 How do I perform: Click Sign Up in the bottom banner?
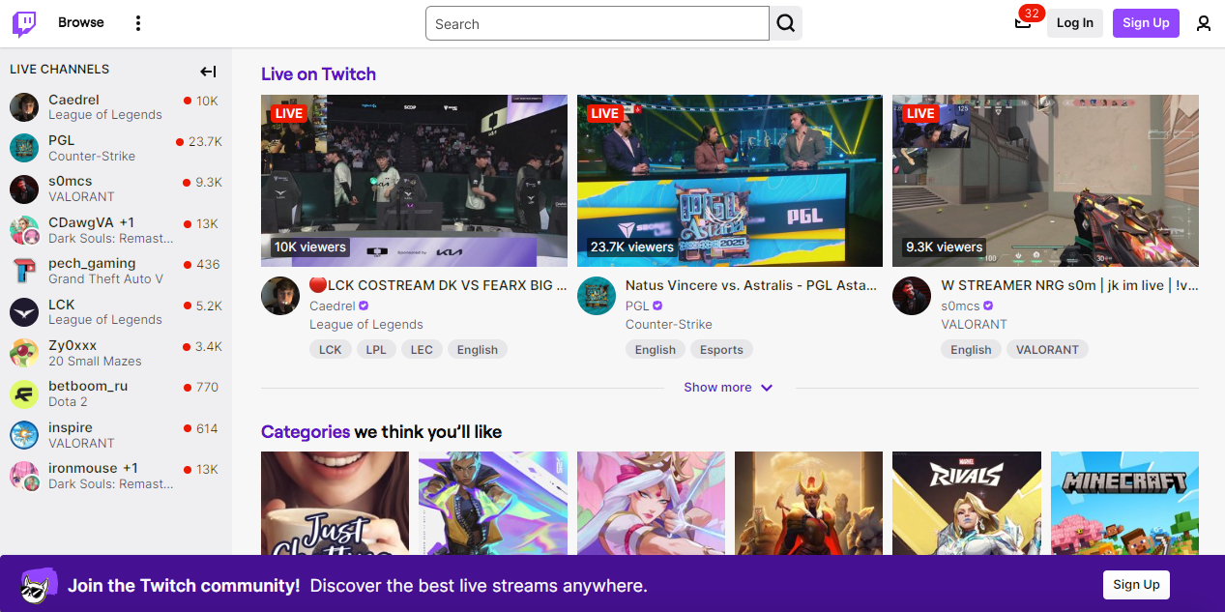(x=1136, y=585)
